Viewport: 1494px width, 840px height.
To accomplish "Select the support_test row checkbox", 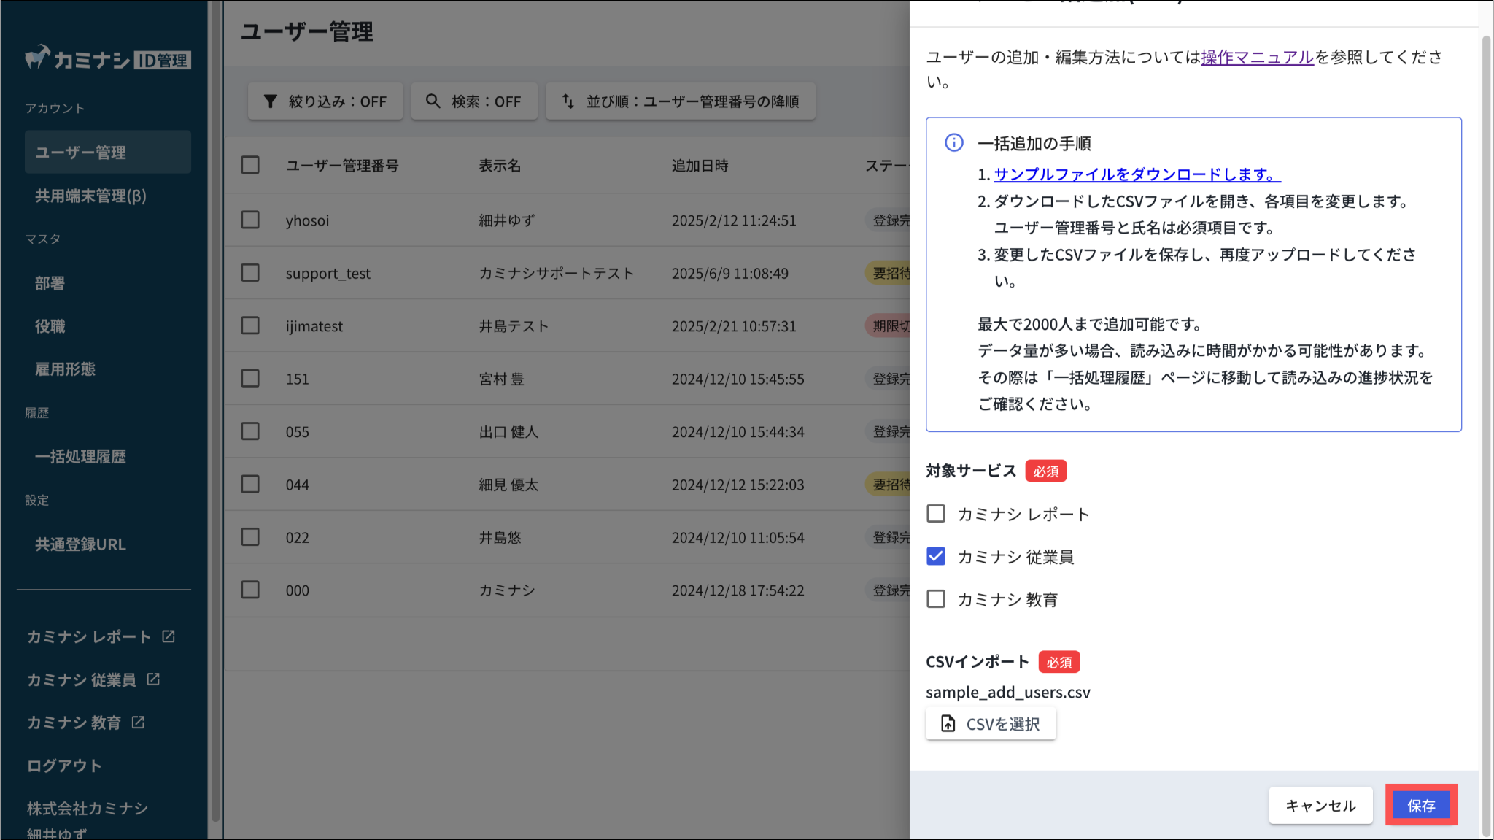I will coord(250,272).
